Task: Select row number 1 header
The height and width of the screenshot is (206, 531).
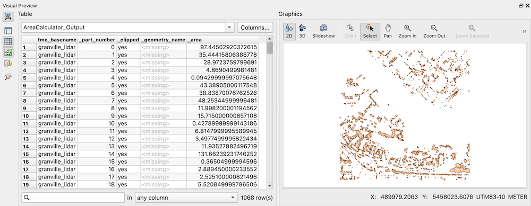Action: tap(29, 47)
